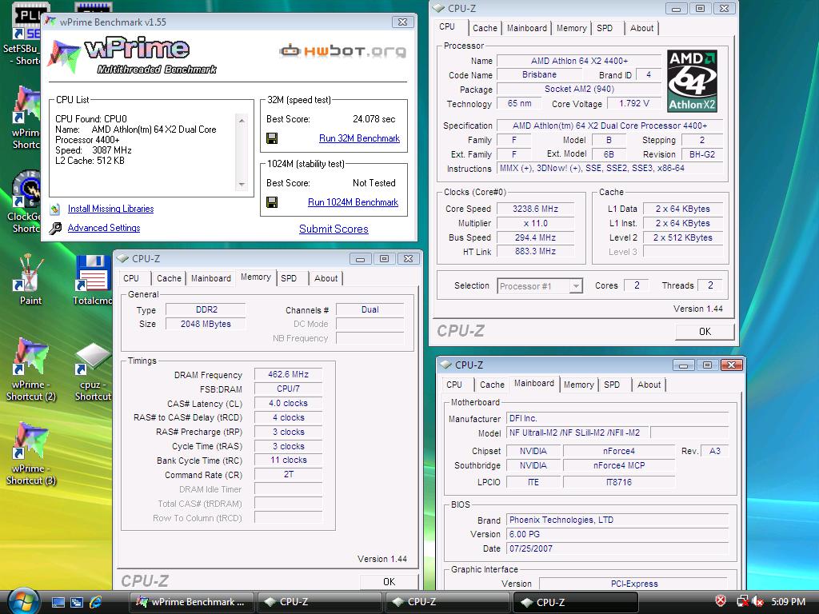Screen dimensions: 819x614
Task: Click the Install Missing Libraries icon
Action: tap(55, 209)
